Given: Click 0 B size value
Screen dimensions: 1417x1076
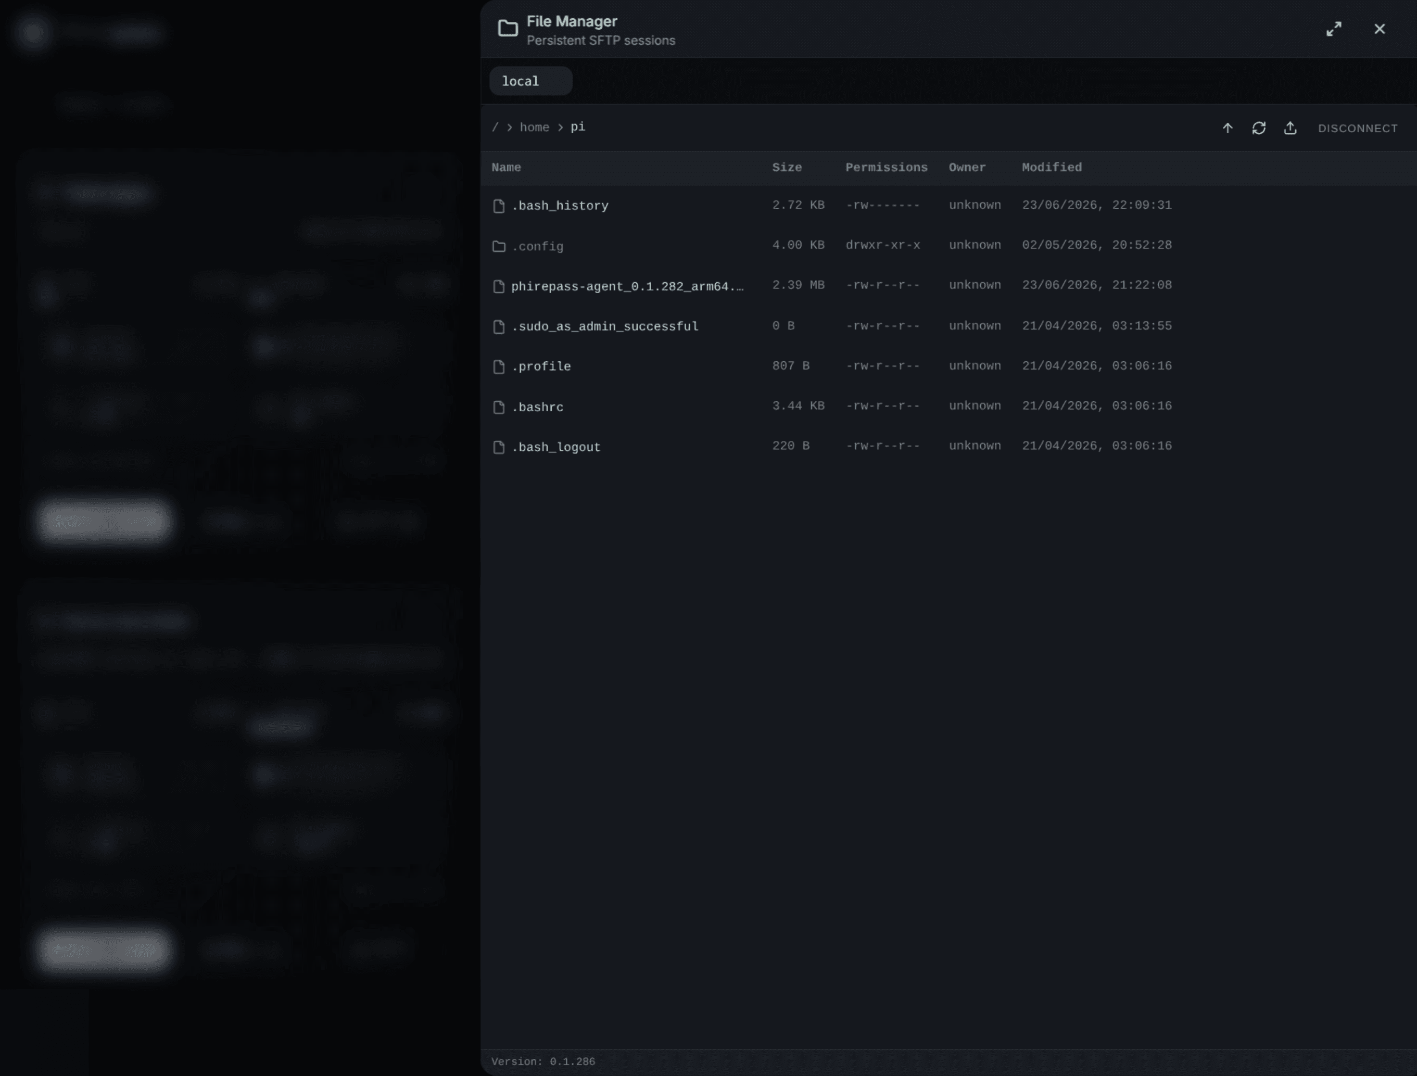Looking at the screenshot, I should (783, 326).
